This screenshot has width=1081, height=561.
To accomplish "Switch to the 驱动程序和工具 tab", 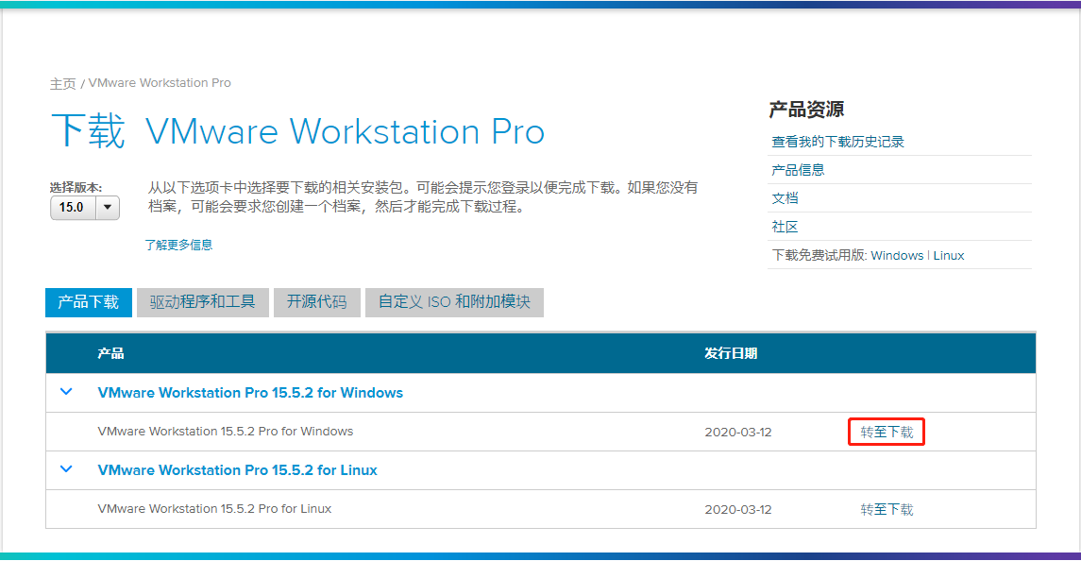I will 202,302.
